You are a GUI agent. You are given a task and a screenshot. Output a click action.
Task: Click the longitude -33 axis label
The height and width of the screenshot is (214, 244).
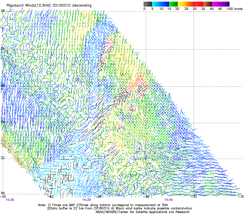pyautogui.click(x=194, y=197)
